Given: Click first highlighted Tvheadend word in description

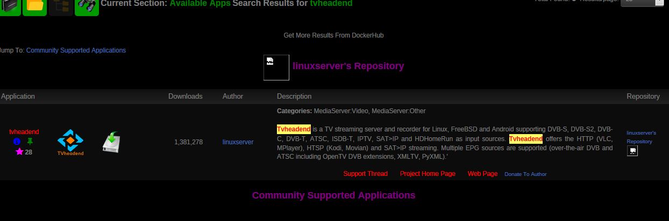Looking at the screenshot, I should 294,129.
